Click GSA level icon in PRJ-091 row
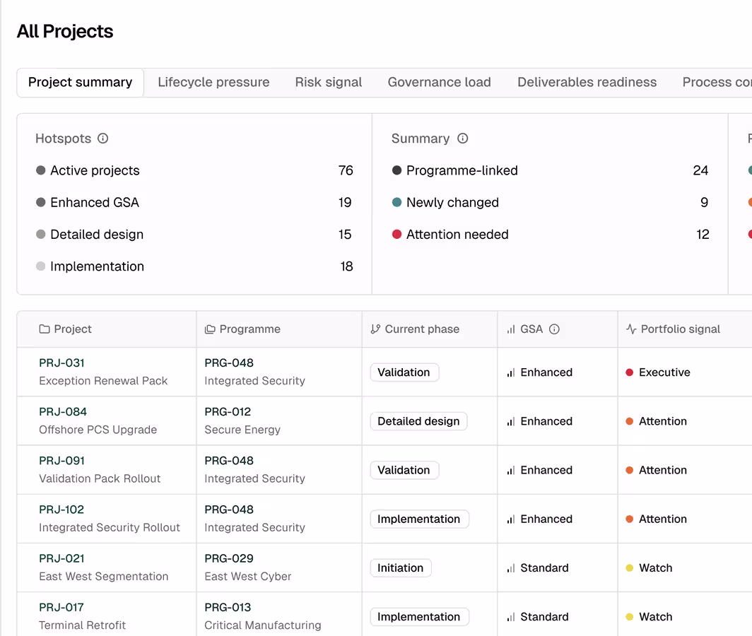752x636 pixels. [511, 471]
